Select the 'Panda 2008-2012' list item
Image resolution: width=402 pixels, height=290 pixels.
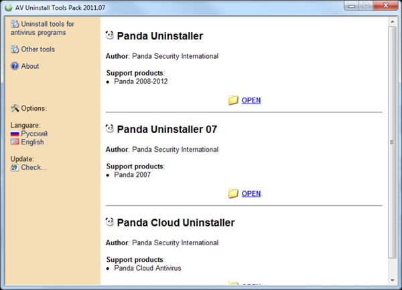pyautogui.click(x=141, y=82)
